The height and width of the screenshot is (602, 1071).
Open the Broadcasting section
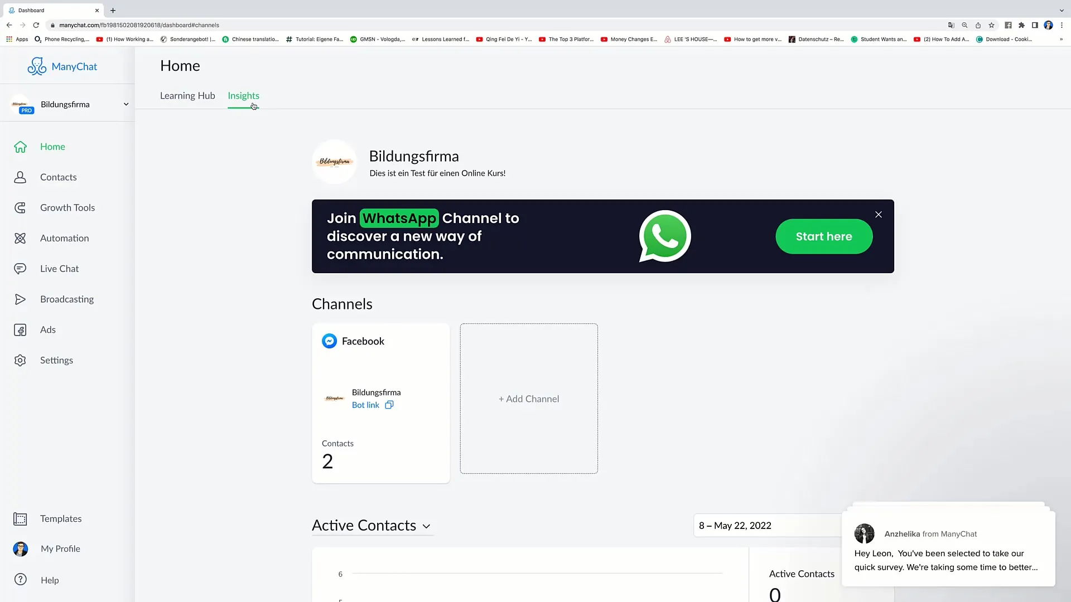67,298
